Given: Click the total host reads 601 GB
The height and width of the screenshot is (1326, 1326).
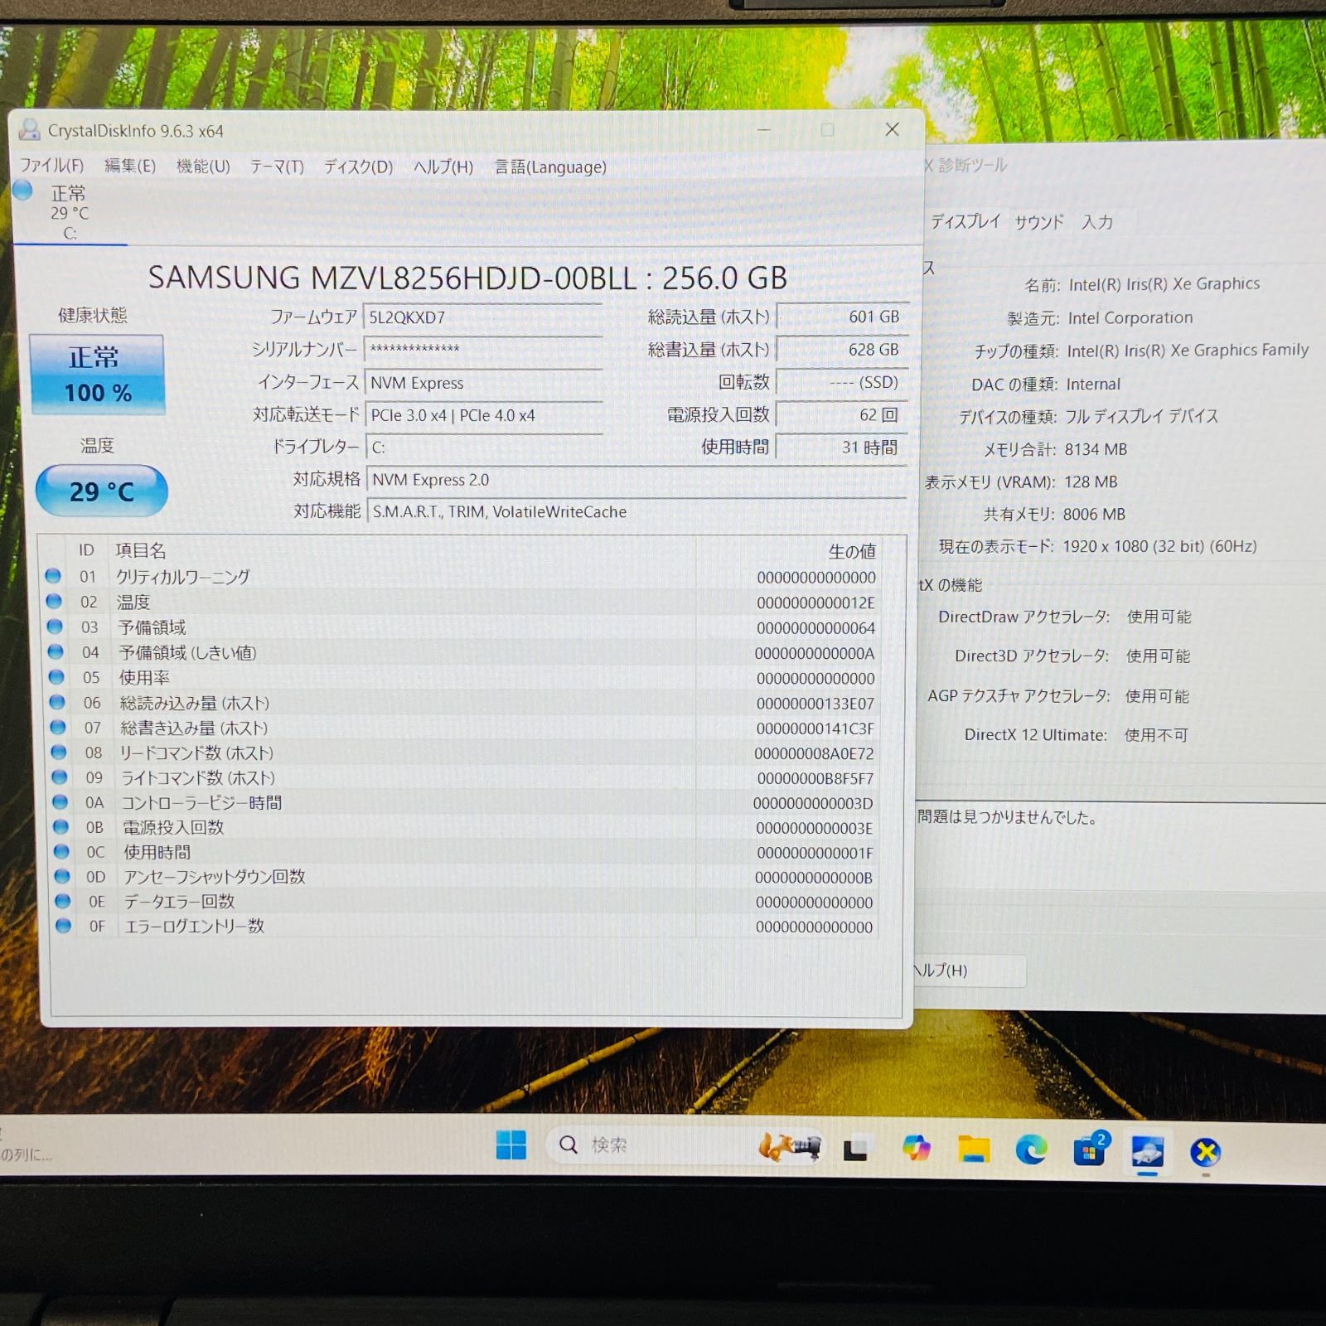Looking at the screenshot, I should coord(842,317).
